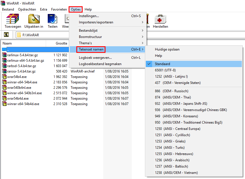Expand the Thema's submenu
Screen dimensions: 245x179
pyautogui.click(x=107, y=43)
